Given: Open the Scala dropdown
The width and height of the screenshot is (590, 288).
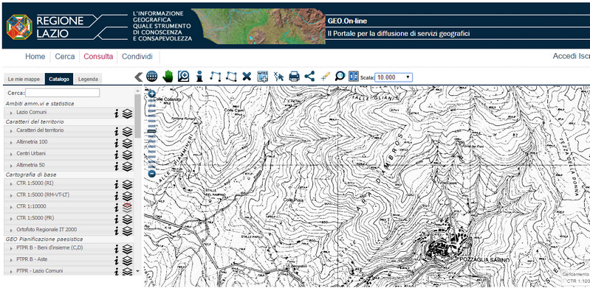Looking at the screenshot, I should point(394,77).
